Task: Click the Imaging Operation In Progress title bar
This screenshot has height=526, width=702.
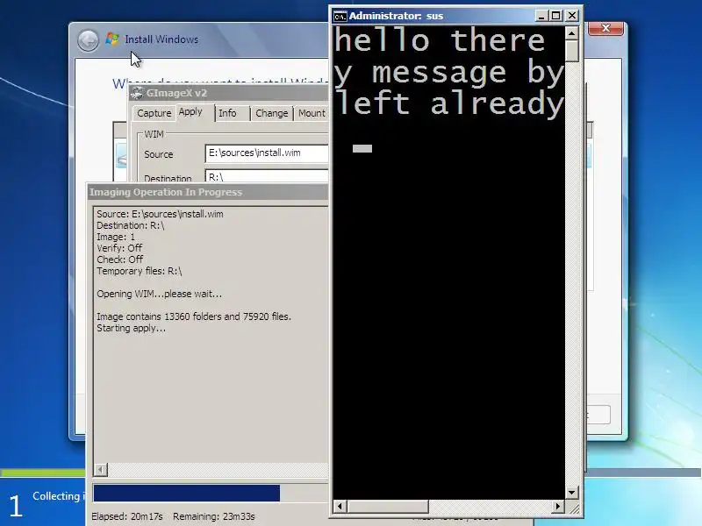Action: click(208, 192)
